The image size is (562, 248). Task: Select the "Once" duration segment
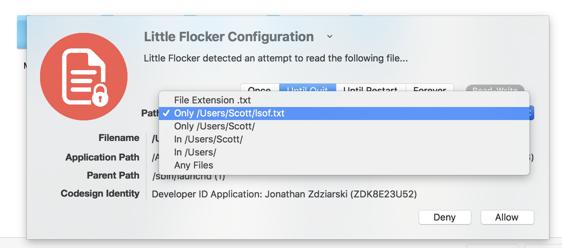point(260,89)
